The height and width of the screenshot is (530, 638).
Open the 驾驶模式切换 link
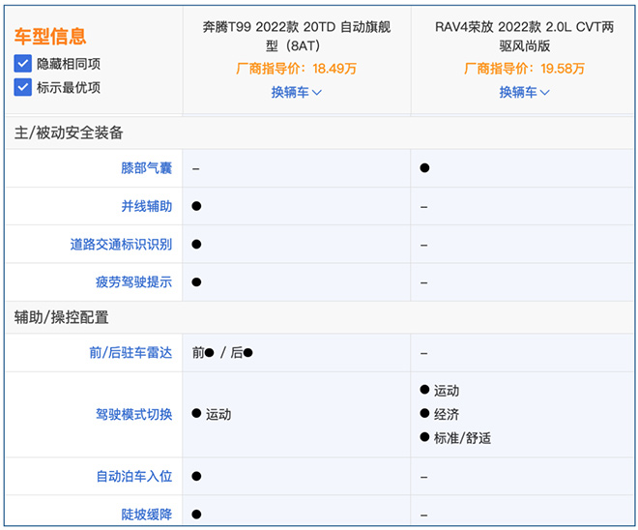[133, 414]
